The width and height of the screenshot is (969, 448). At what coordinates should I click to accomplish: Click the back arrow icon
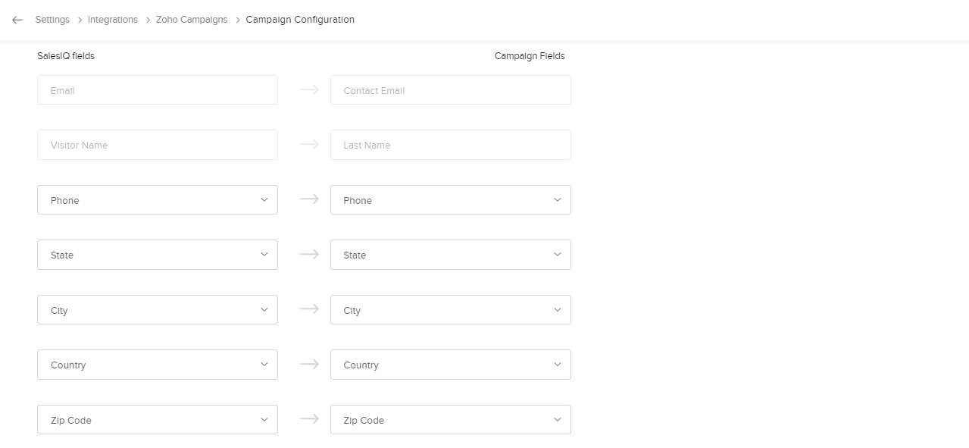coord(17,20)
